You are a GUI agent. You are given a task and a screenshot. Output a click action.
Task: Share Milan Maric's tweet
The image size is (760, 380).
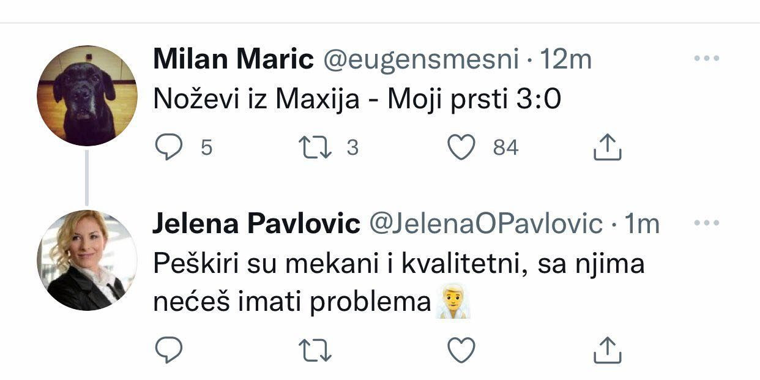coord(608,147)
